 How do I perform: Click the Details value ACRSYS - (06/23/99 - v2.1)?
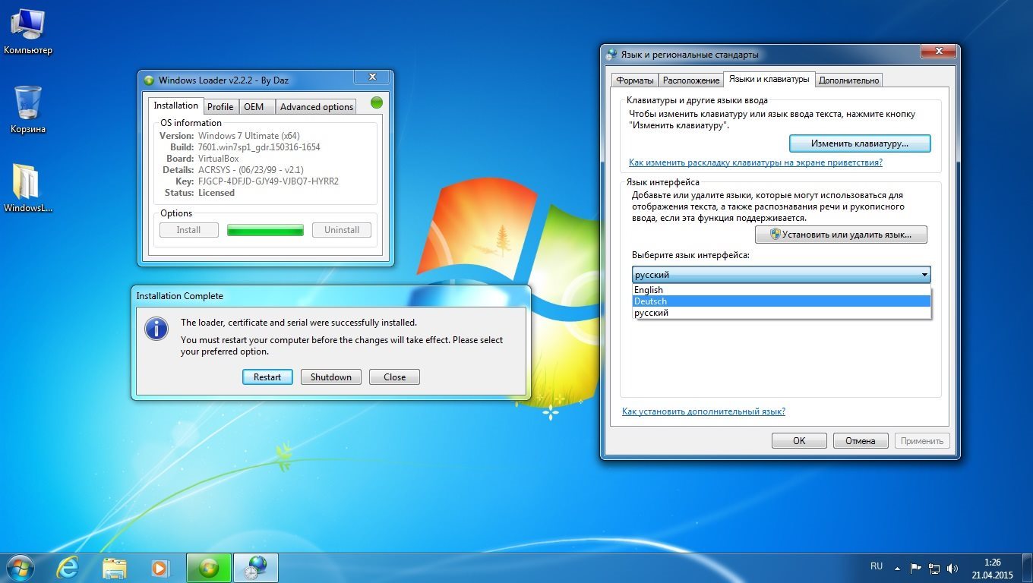(251, 170)
